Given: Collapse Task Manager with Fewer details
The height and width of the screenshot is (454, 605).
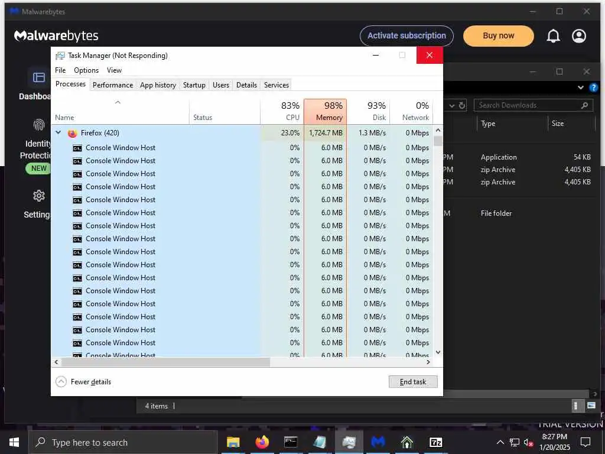Looking at the screenshot, I should pyautogui.click(x=83, y=382).
